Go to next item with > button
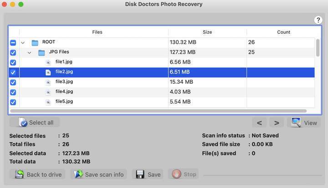This screenshot has width=328, height=188. point(277,123)
